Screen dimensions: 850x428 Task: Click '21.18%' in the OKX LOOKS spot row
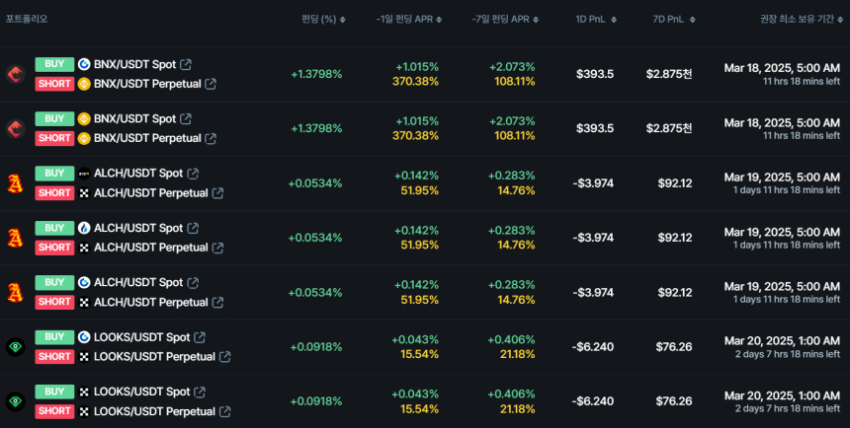pos(517,409)
